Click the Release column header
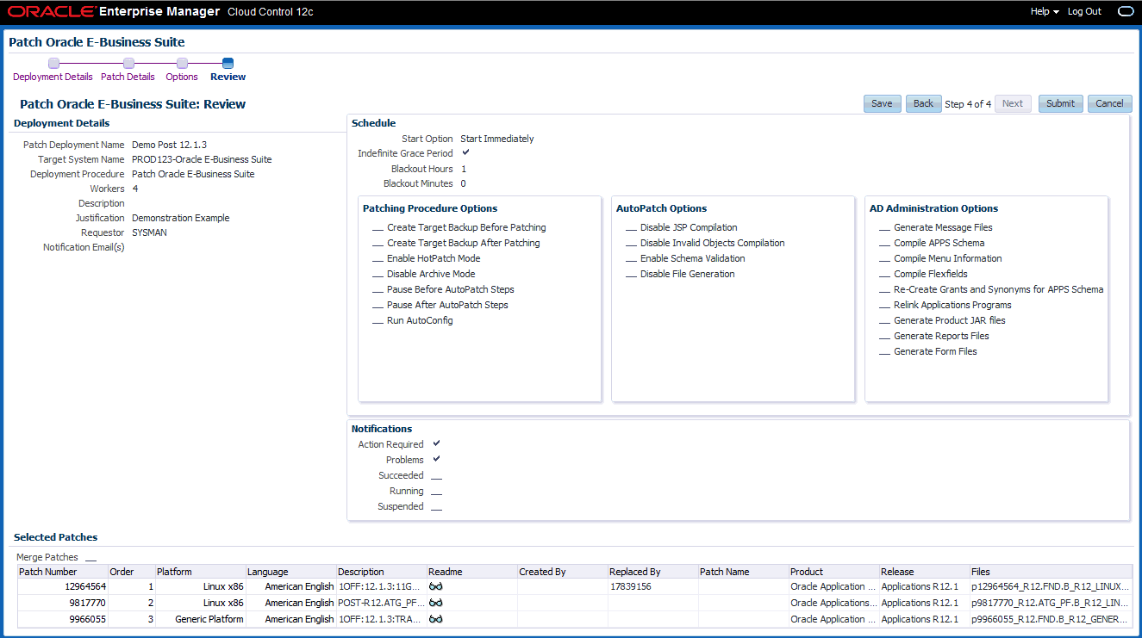The height and width of the screenshot is (638, 1142). point(924,572)
